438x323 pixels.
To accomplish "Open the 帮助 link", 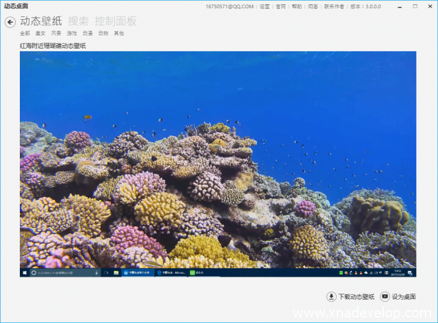I will pyautogui.click(x=296, y=6).
